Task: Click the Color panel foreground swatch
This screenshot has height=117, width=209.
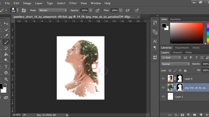Action: [x=164, y=26]
